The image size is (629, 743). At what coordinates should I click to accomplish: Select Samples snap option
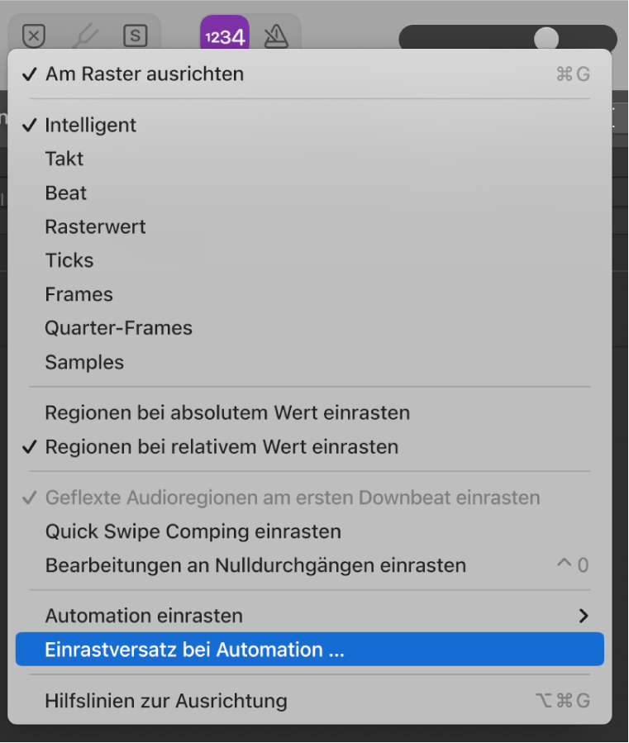tap(84, 362)
